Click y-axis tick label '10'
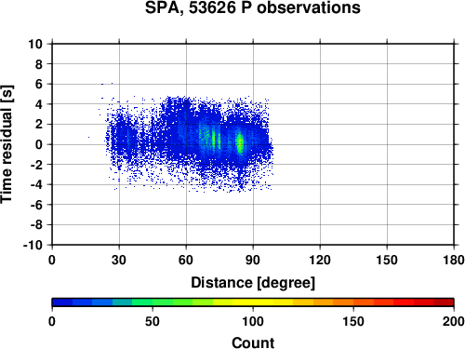 [x=35, y=44]
